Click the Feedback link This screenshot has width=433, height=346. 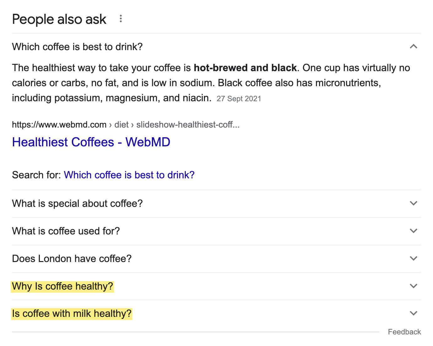404,332
